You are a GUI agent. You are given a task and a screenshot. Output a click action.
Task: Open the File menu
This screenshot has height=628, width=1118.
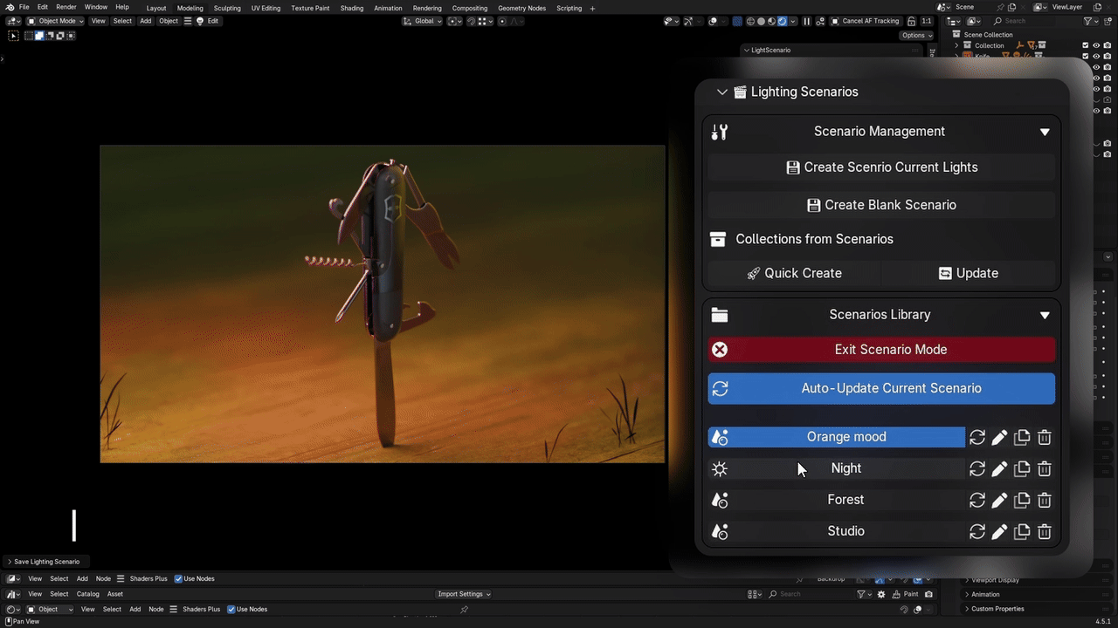24,7
